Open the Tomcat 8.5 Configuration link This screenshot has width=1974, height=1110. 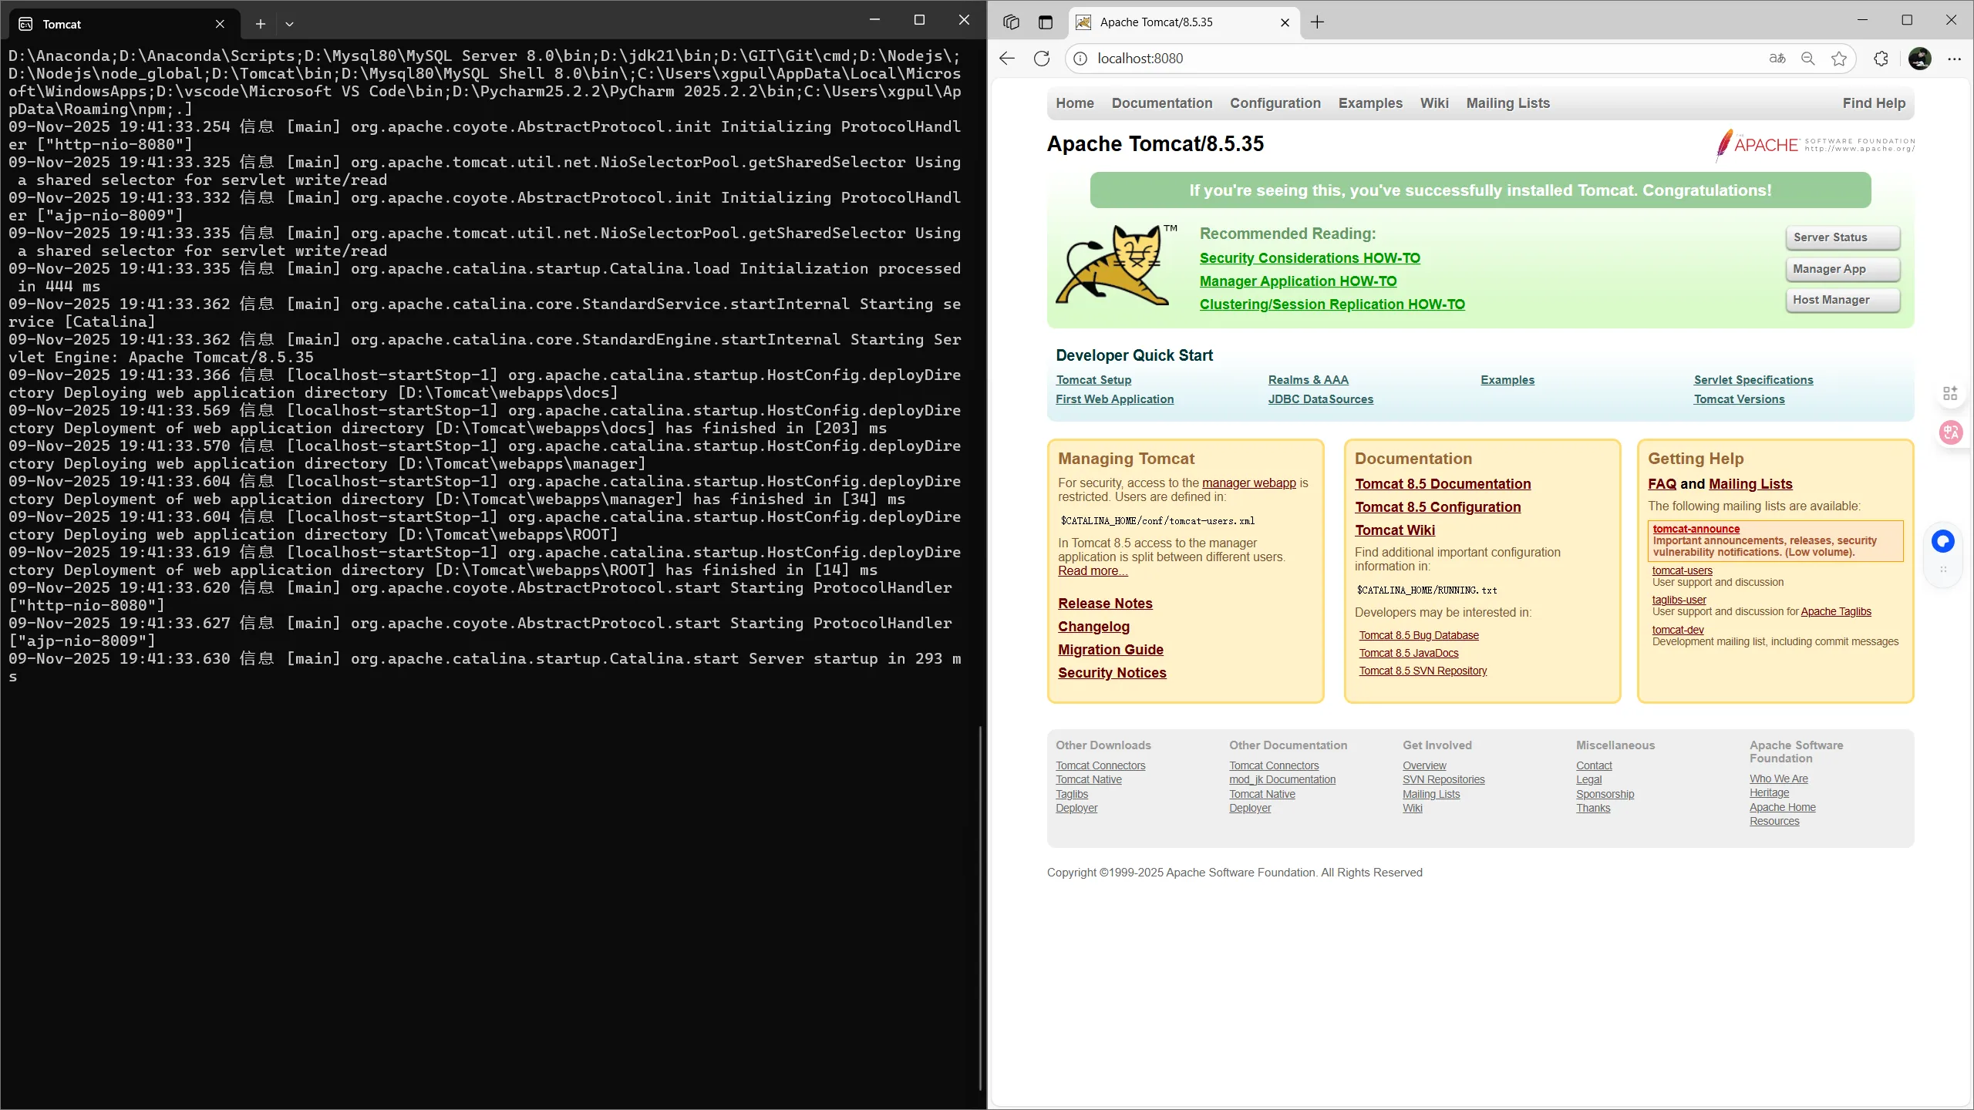tap(1437, 507)
